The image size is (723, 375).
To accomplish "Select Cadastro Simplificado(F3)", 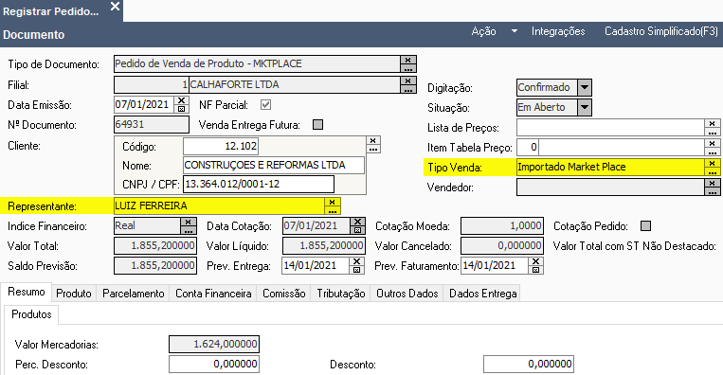I will point(661,31).
